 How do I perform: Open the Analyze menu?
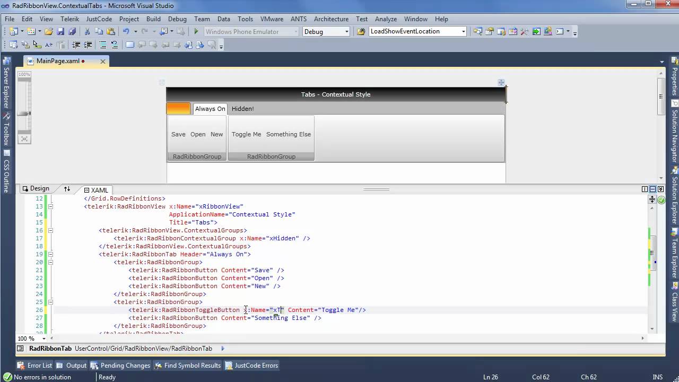(386, 19)
